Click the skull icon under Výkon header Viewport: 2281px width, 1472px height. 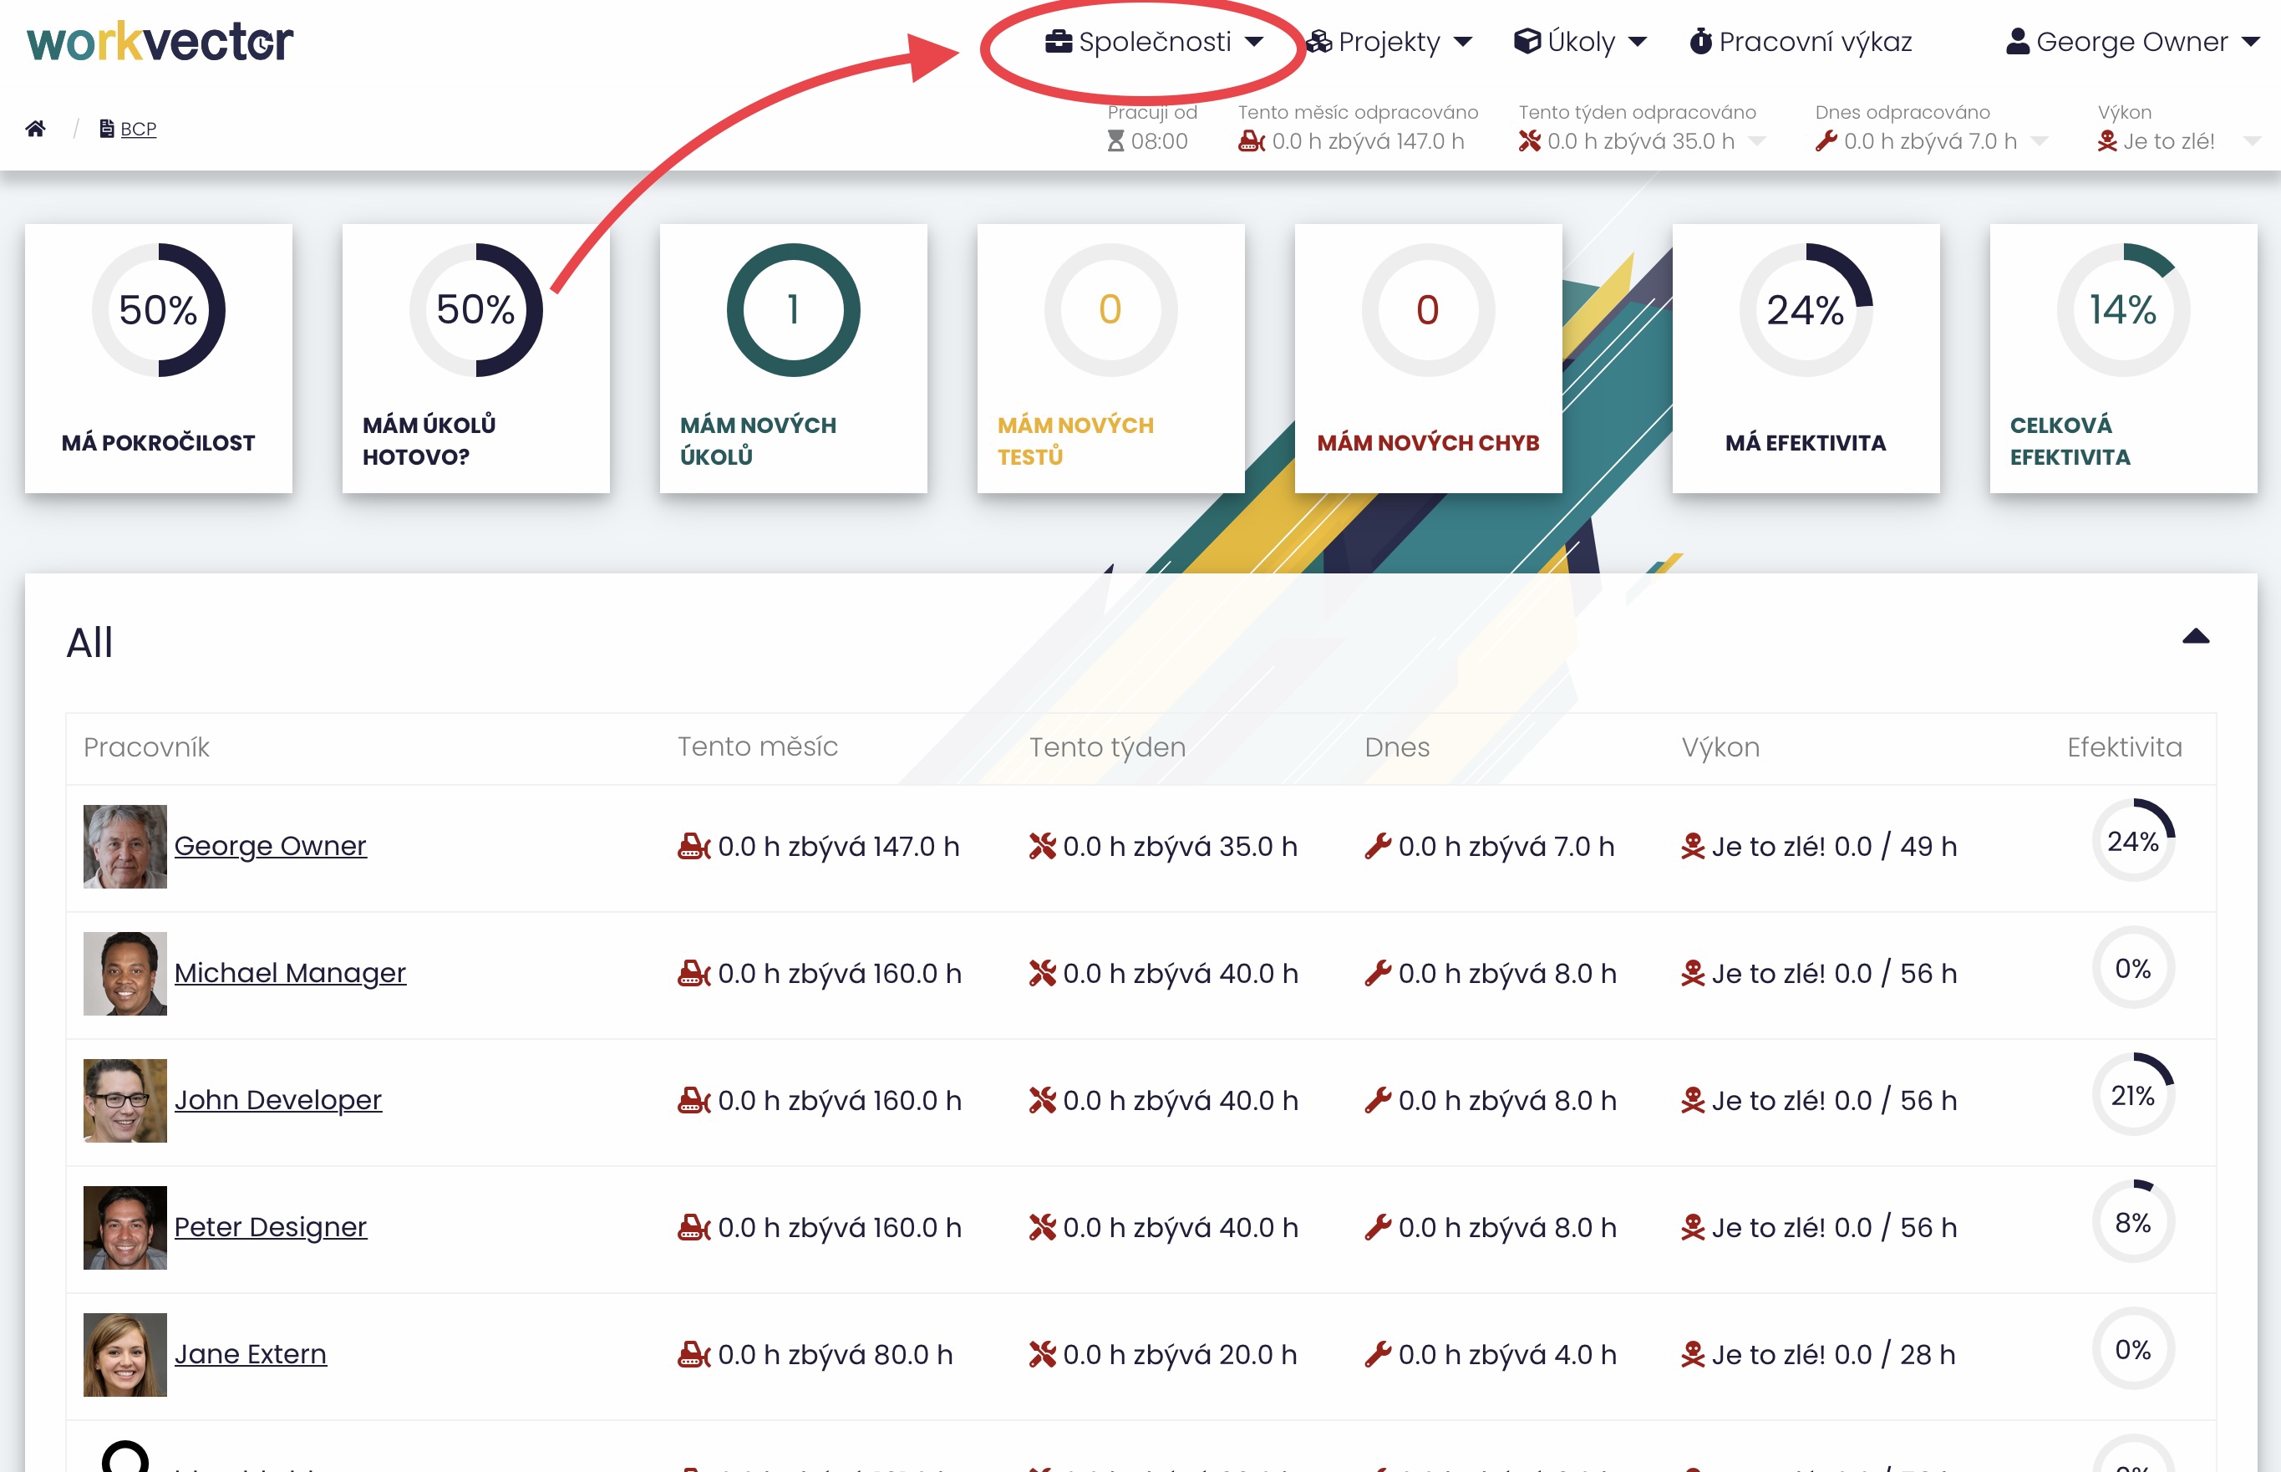[x=2106, y=141]
